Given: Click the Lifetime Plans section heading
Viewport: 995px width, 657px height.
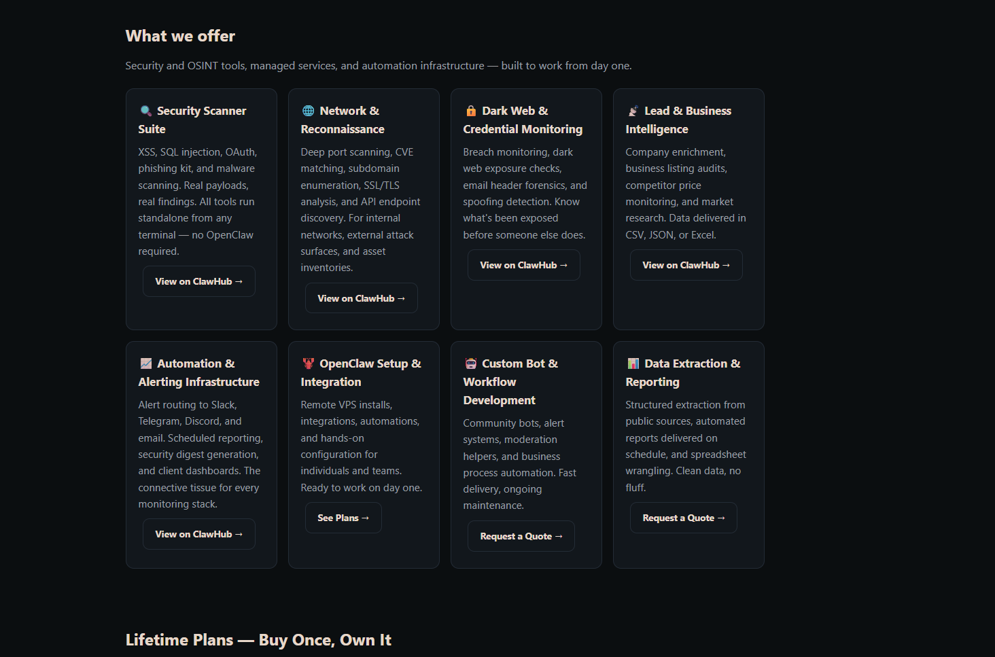Looking at the screenshot, I should [258, 640].
